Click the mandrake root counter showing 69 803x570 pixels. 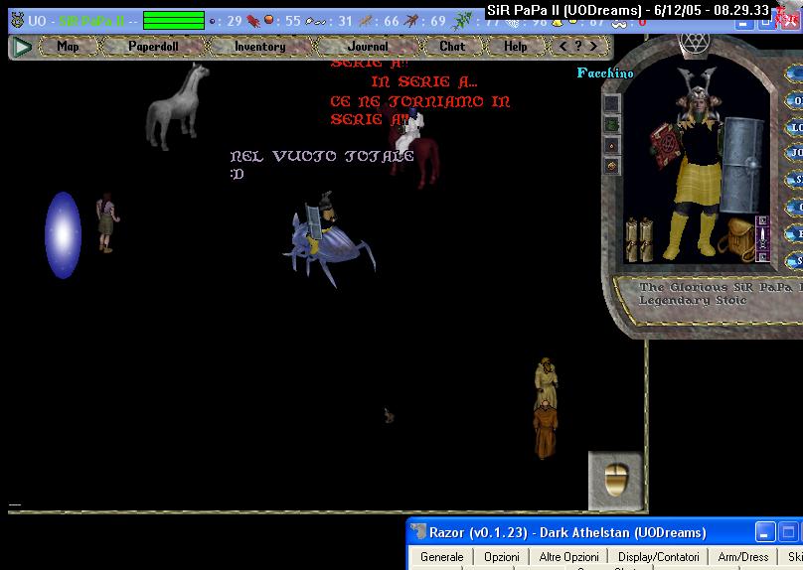coord(425,21)
